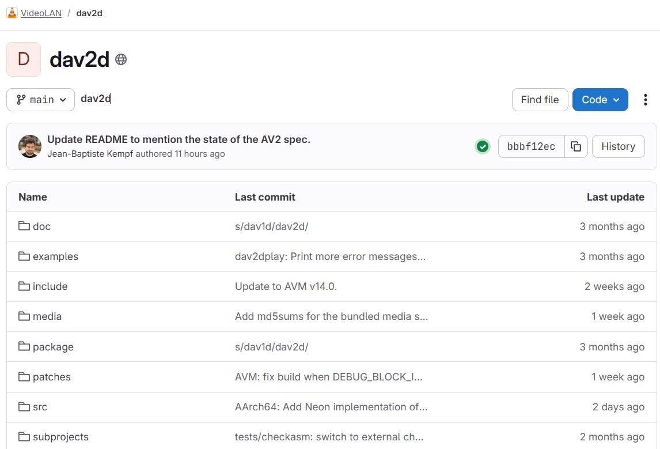
Task: Open the AArch64: Add Neon implementation commit
Action: coord(331,407)
